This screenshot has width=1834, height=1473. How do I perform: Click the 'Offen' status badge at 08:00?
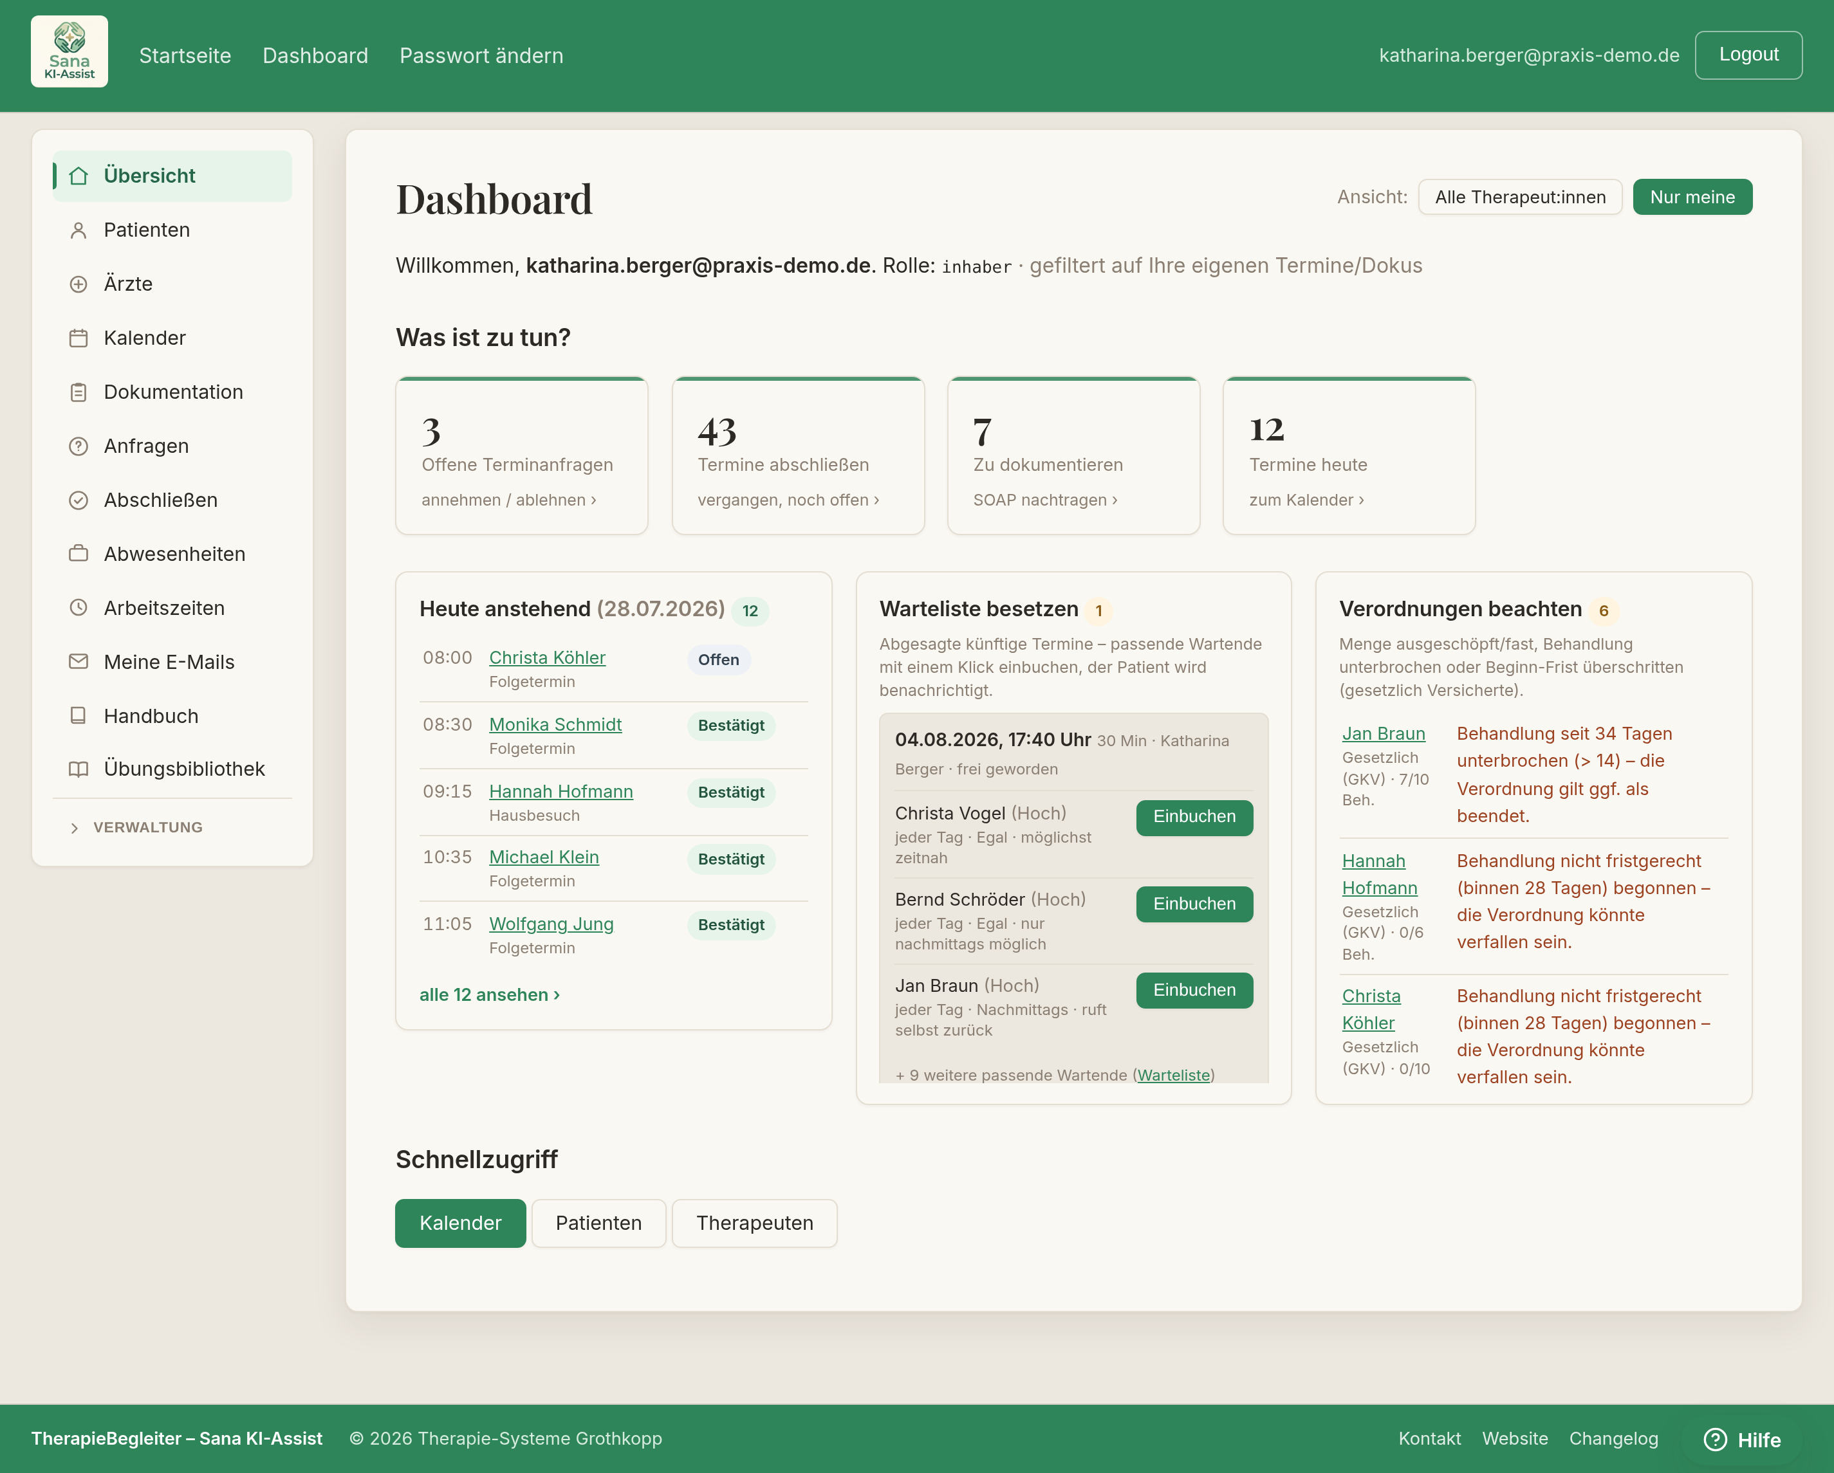(718, 660)
